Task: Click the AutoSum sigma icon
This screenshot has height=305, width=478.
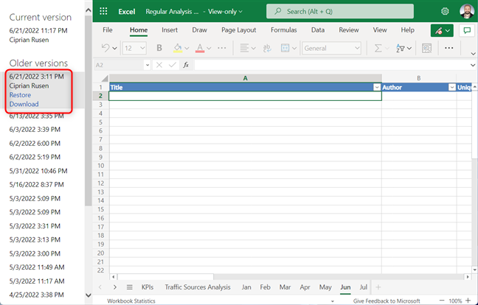Action: [x=378, y=48]
